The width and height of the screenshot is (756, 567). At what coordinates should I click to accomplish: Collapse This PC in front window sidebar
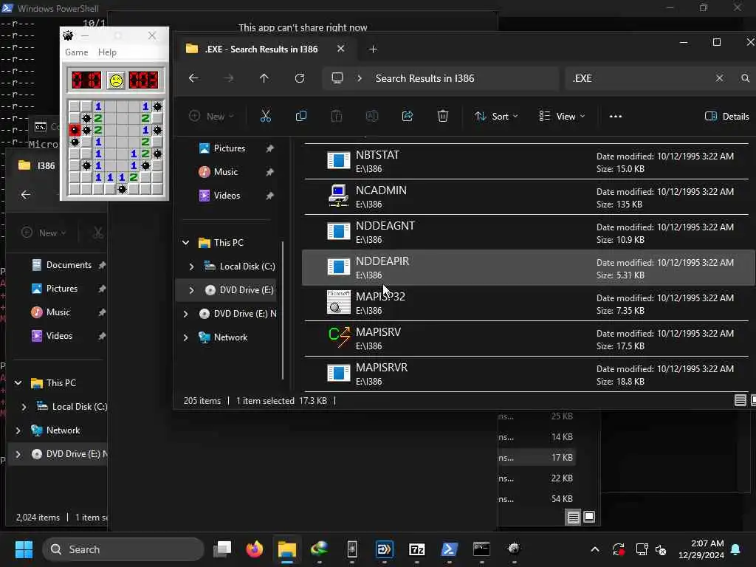click(185, 242)
